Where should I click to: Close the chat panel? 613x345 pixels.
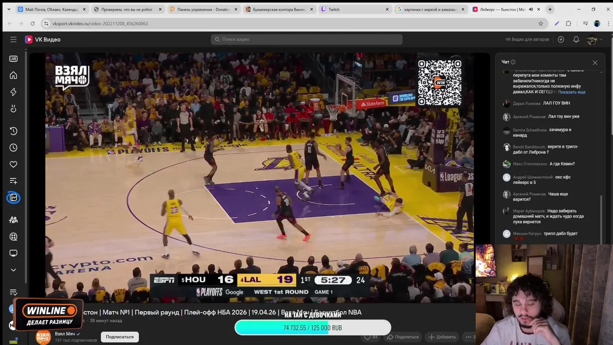[x=595, y=63]
